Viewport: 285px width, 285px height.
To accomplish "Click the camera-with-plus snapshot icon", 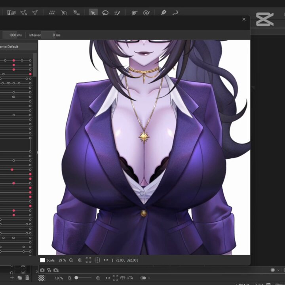I will [56, 270].
